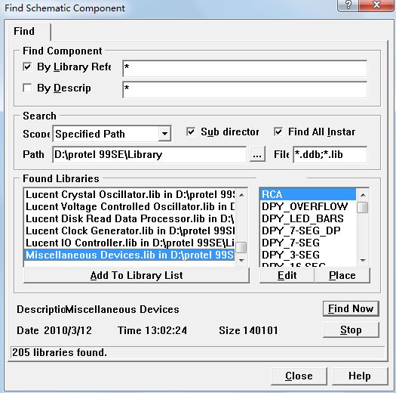This screenshot has width=396, height=393.
Task: Select DPY_3-SEG component
Action: pos(308,255)
